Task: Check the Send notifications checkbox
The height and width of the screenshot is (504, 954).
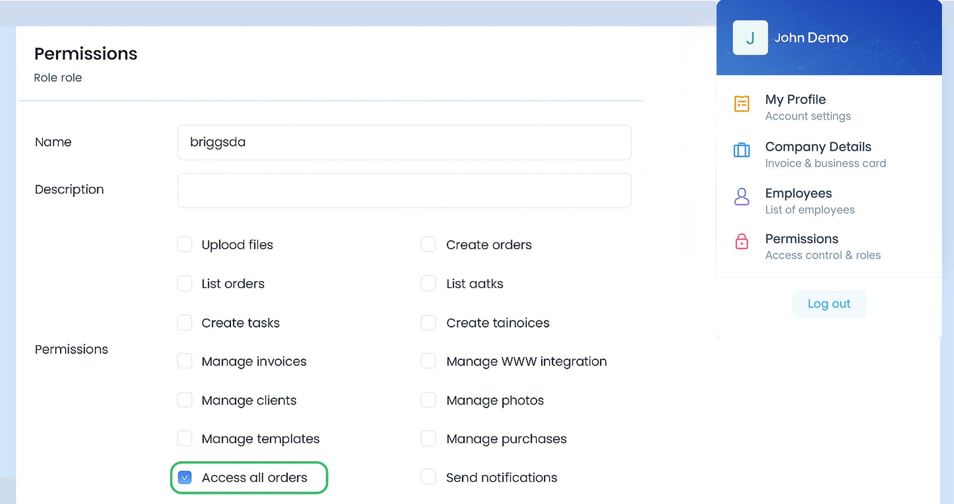Action: click(x=428, y=477)
